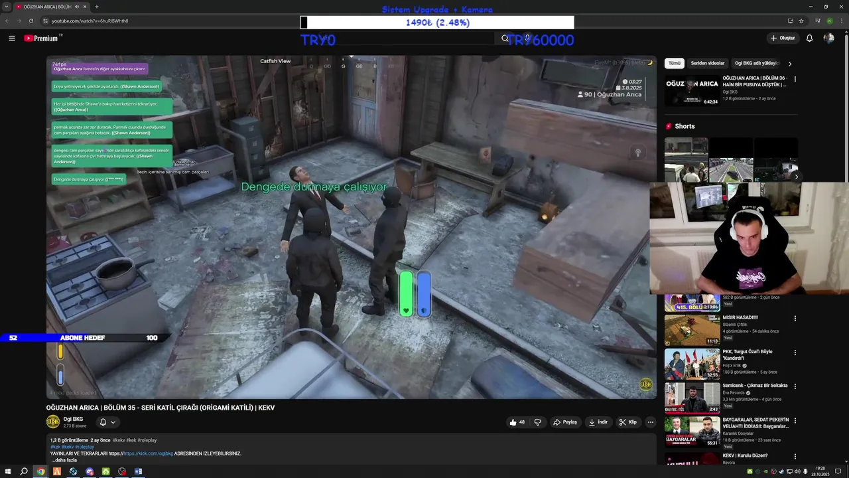The image size is (849, 478).
Task: Open options for PKK, Turgut Özal'ı video
Action: [795, 353]
